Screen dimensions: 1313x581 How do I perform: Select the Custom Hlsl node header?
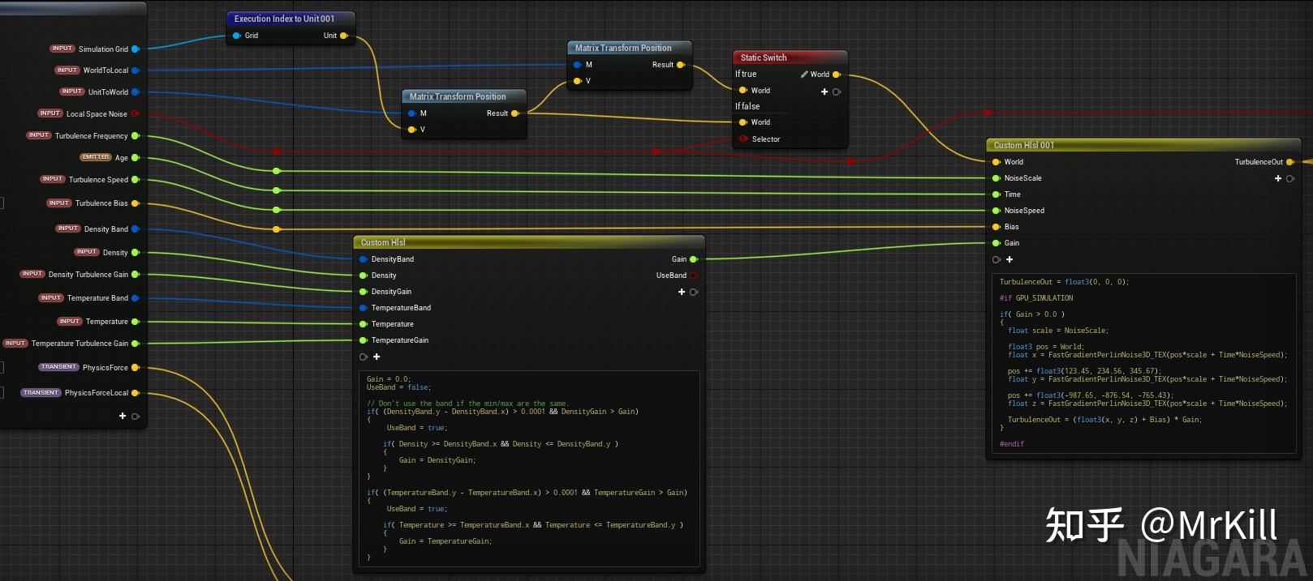(529, 242)
